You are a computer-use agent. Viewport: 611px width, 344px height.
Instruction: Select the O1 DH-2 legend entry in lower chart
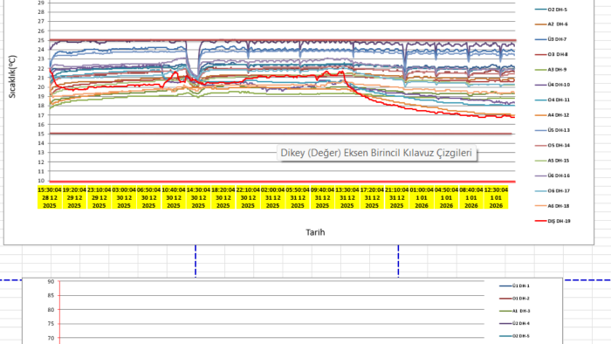[514, 299]
